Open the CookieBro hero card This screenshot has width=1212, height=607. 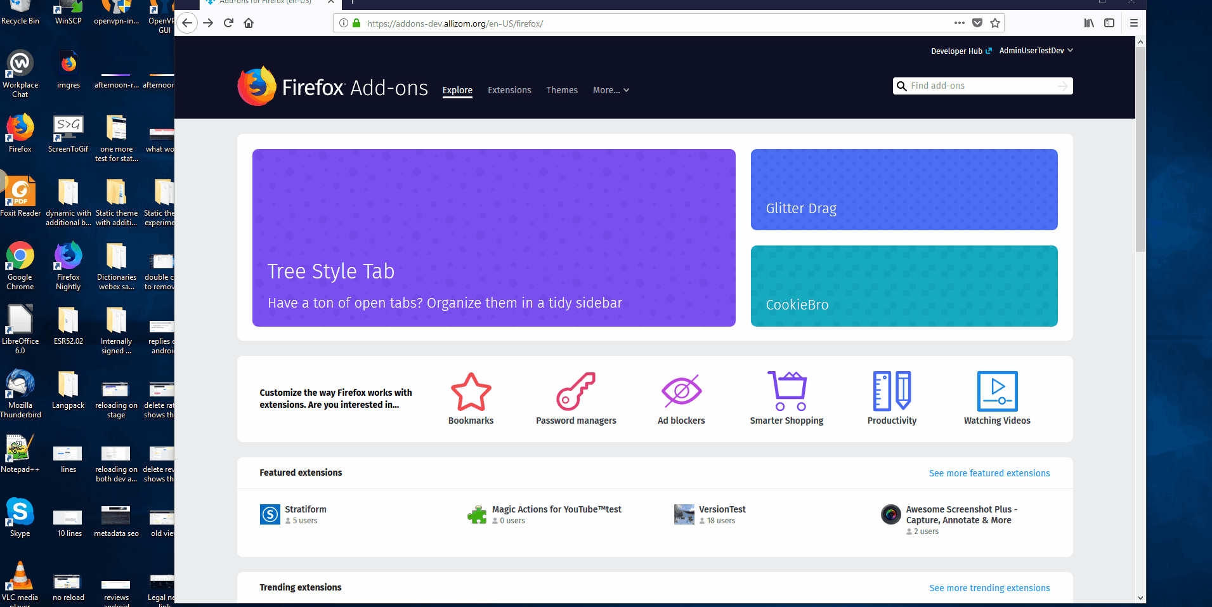(x=904, y=286)
